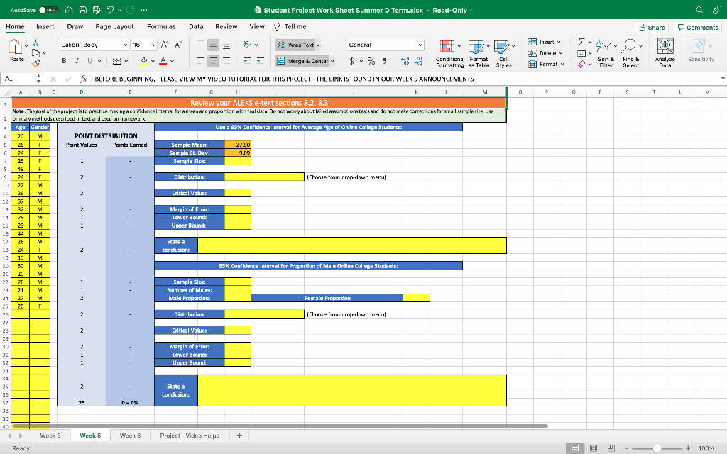Image resolution: width=727 pixels, height=454 pixels.
Task: Open the Borders dropdown arrow
Action: pos(126,61)
